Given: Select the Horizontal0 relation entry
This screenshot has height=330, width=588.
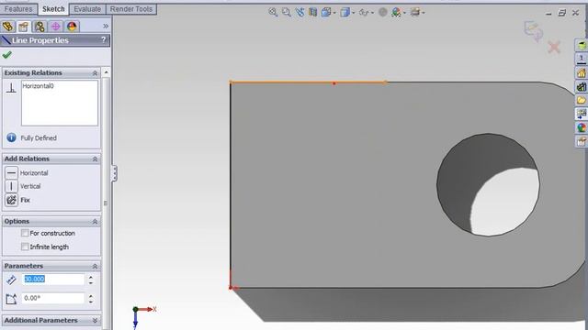Looking at the screenshot, I should pyautogui.click(x=39, y=86).
